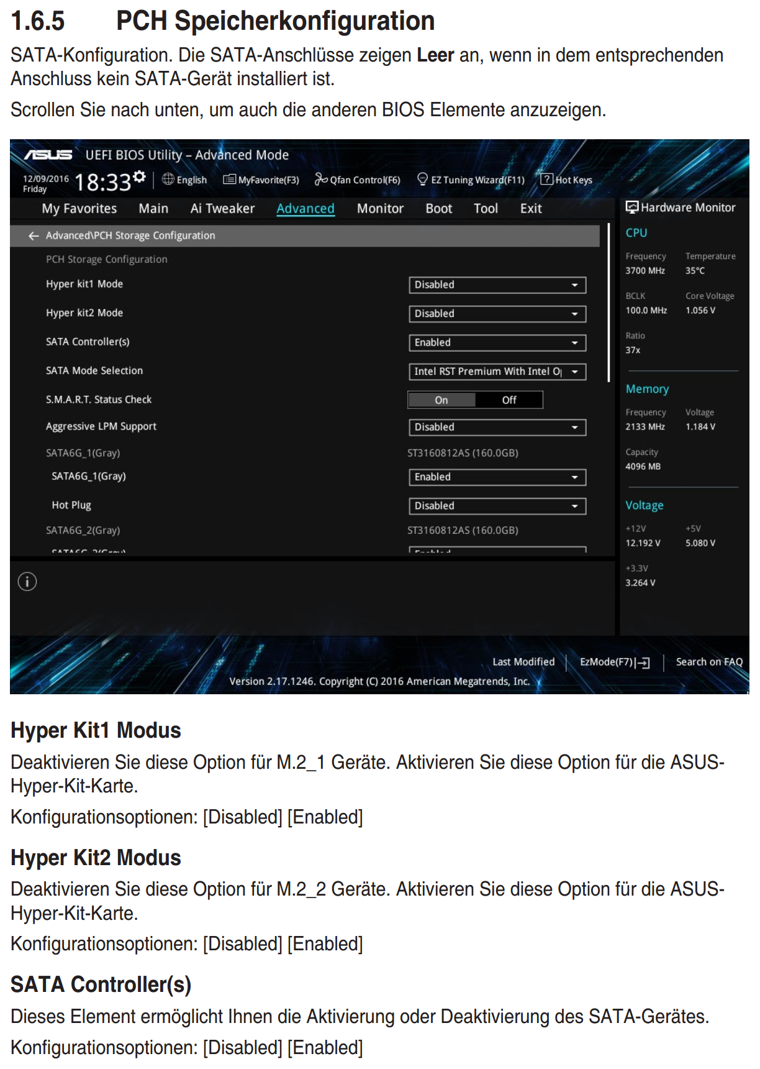The image size is (760, 1069).
Task: Open Search on FAQ
Action: pyautogui.click(x=709, y=662)
